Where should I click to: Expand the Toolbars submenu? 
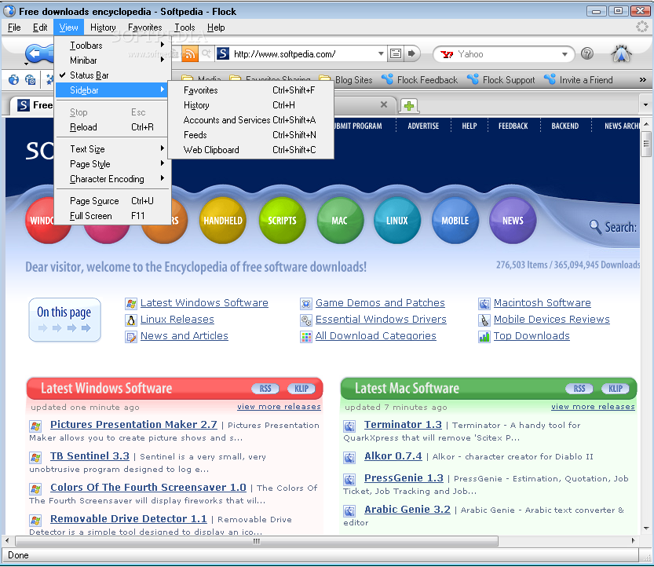(x=112, y=45)
